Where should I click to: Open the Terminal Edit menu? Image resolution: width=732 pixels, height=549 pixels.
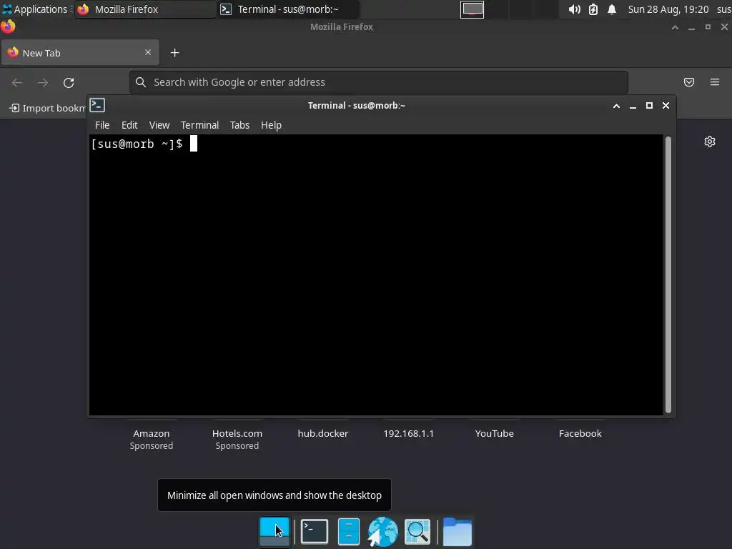coord(129,125)
